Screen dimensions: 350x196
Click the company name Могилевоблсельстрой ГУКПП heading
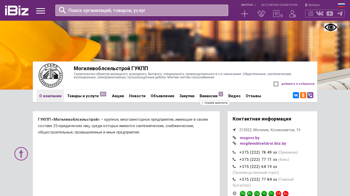[x=111, y=68]
